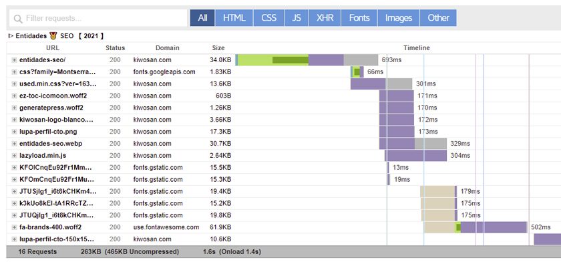Select the JS filter tab
This screenshot has width=561, height=264.
[297, 18]
